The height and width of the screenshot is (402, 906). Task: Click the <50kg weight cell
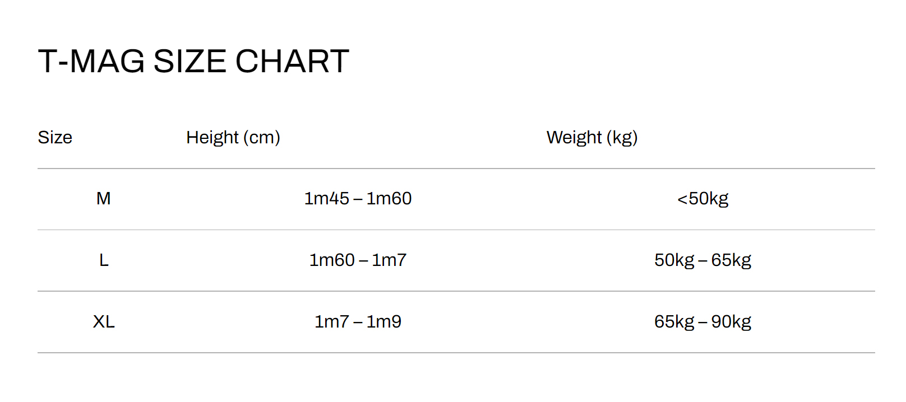point(702,199)
